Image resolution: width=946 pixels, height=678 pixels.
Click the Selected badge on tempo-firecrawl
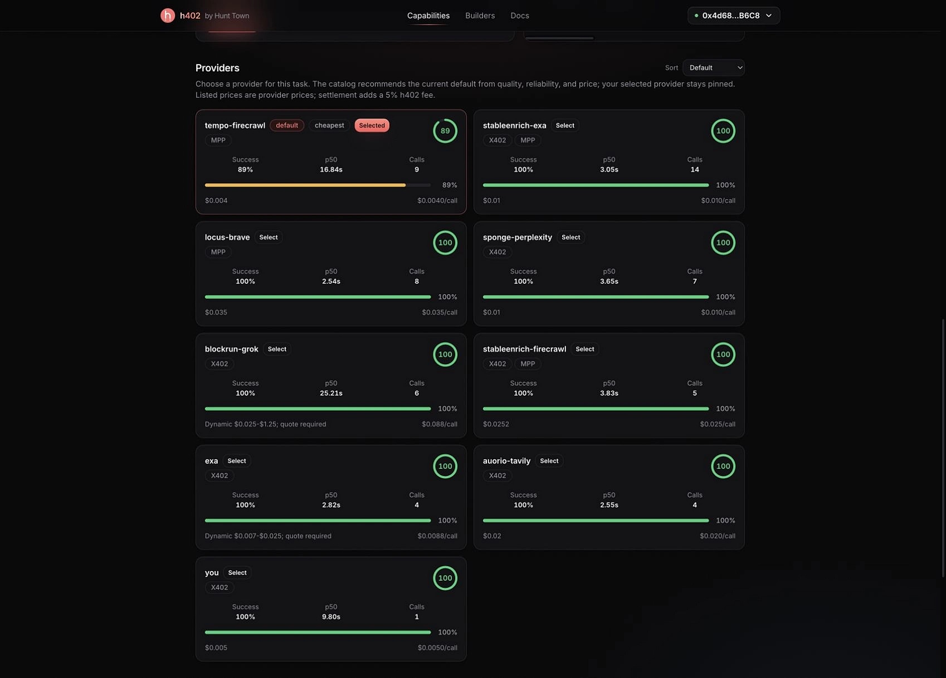click(372, 126)
